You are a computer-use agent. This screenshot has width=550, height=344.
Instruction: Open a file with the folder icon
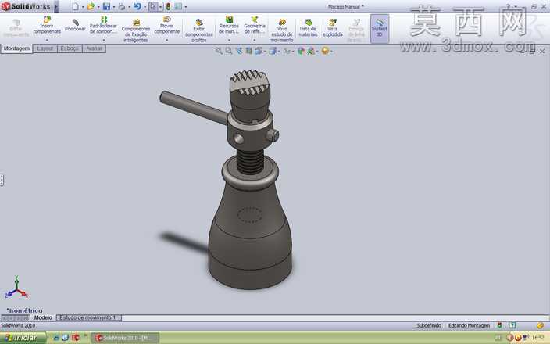[91, 6]
